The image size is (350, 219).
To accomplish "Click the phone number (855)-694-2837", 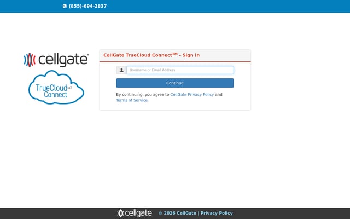I will (87, 6).
